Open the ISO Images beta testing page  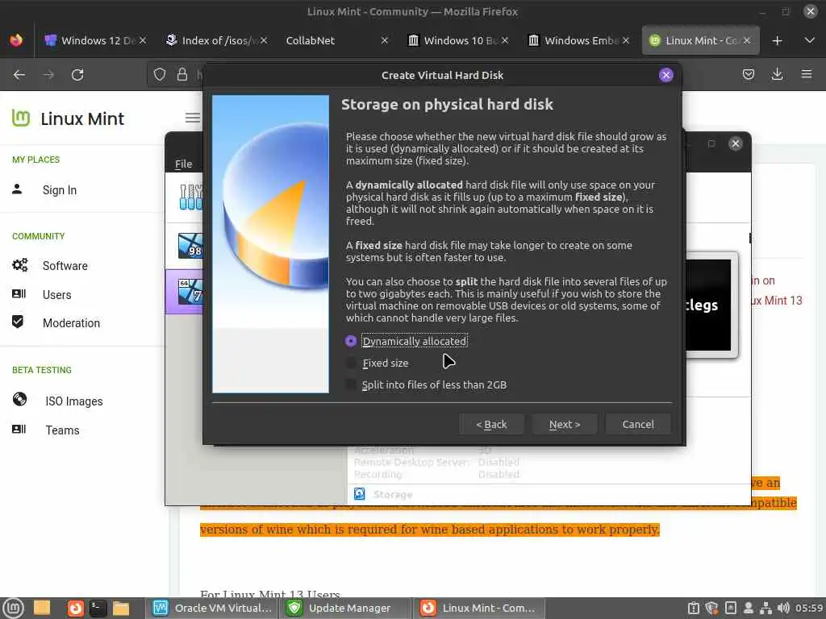click(73, 401)
